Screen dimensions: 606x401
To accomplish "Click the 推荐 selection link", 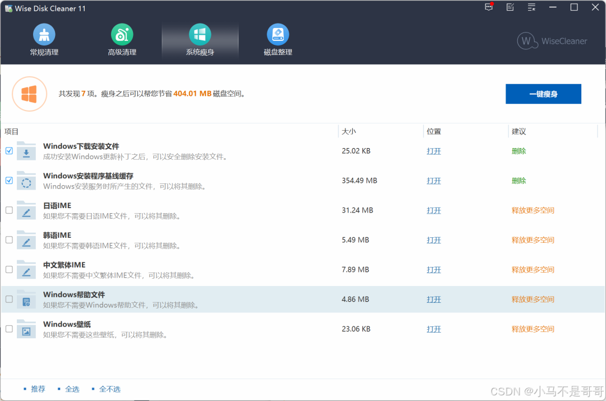I will tap(38, 389).
